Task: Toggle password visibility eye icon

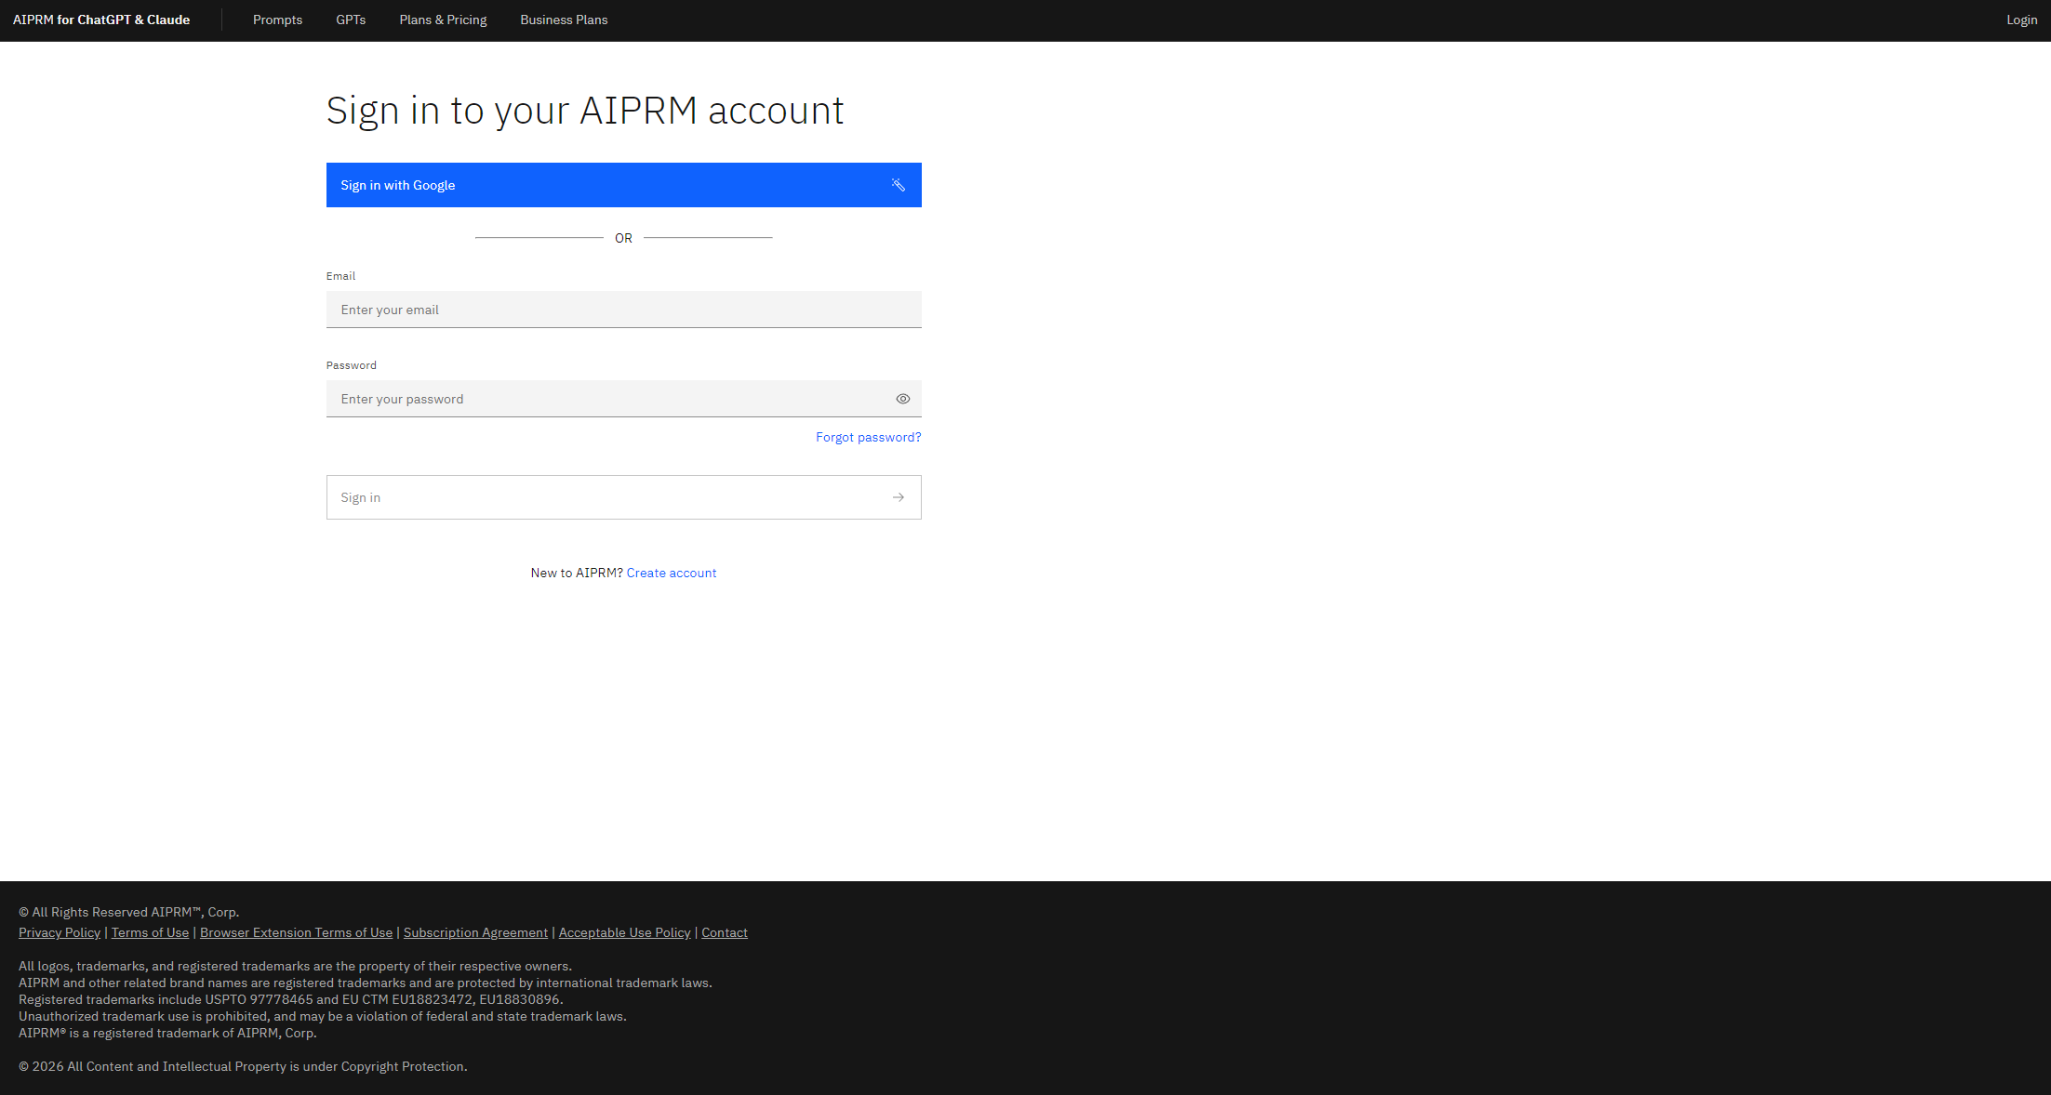Action: coord(902,399)
